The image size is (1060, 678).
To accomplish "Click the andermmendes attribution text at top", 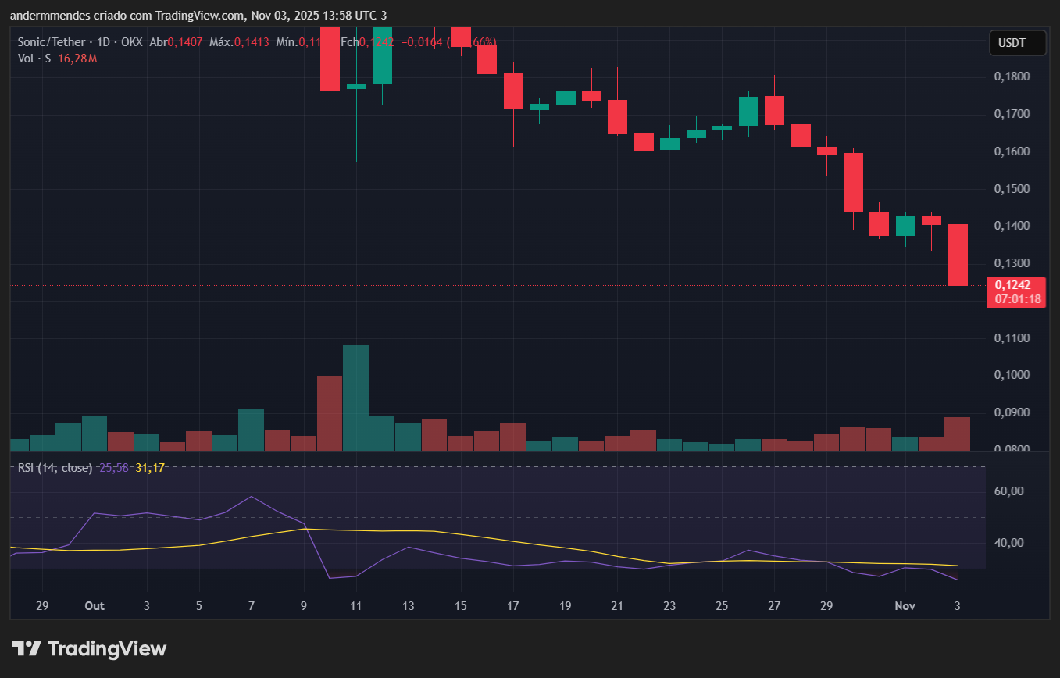I will (x=47, y=15).
